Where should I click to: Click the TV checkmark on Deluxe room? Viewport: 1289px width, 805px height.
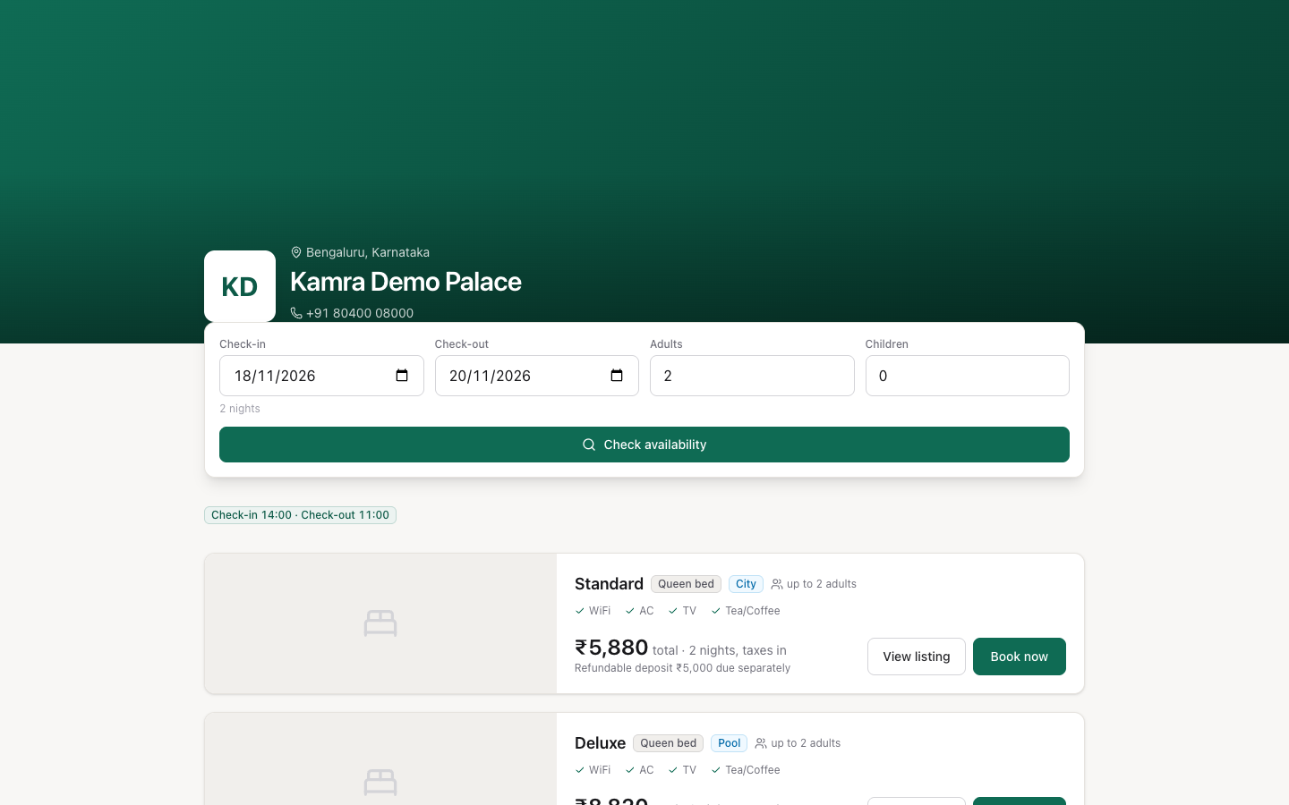coord(673,770)
